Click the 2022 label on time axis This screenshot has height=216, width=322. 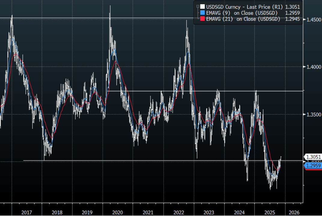point(179,212)
